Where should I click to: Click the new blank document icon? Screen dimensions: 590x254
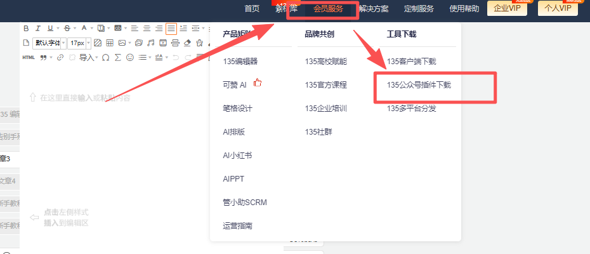tap(26, 43)
